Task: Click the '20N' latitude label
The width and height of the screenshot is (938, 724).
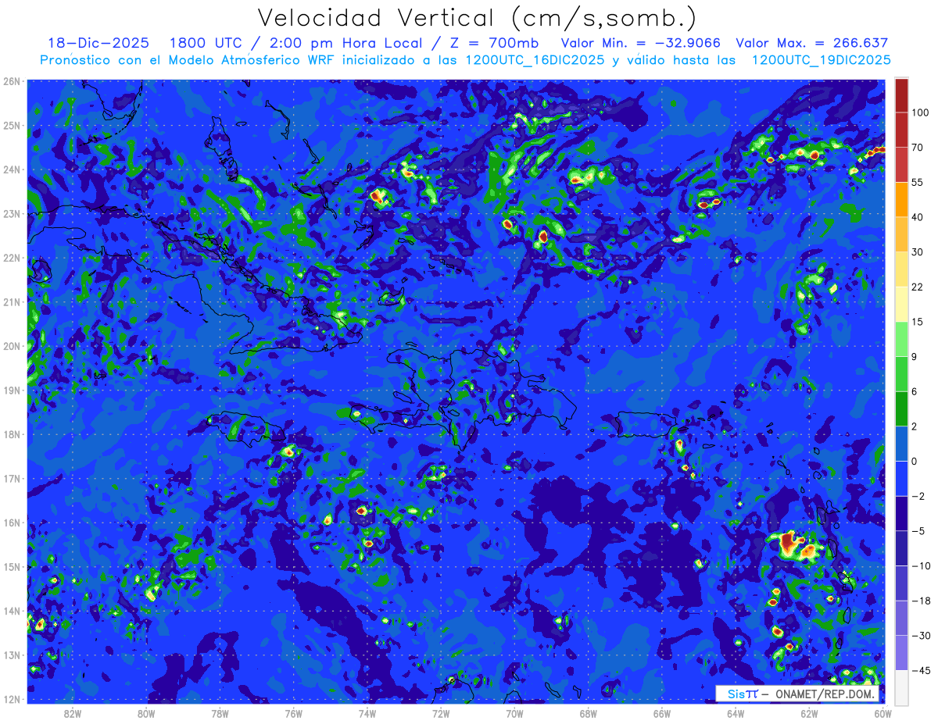Action: click(12, 346)
